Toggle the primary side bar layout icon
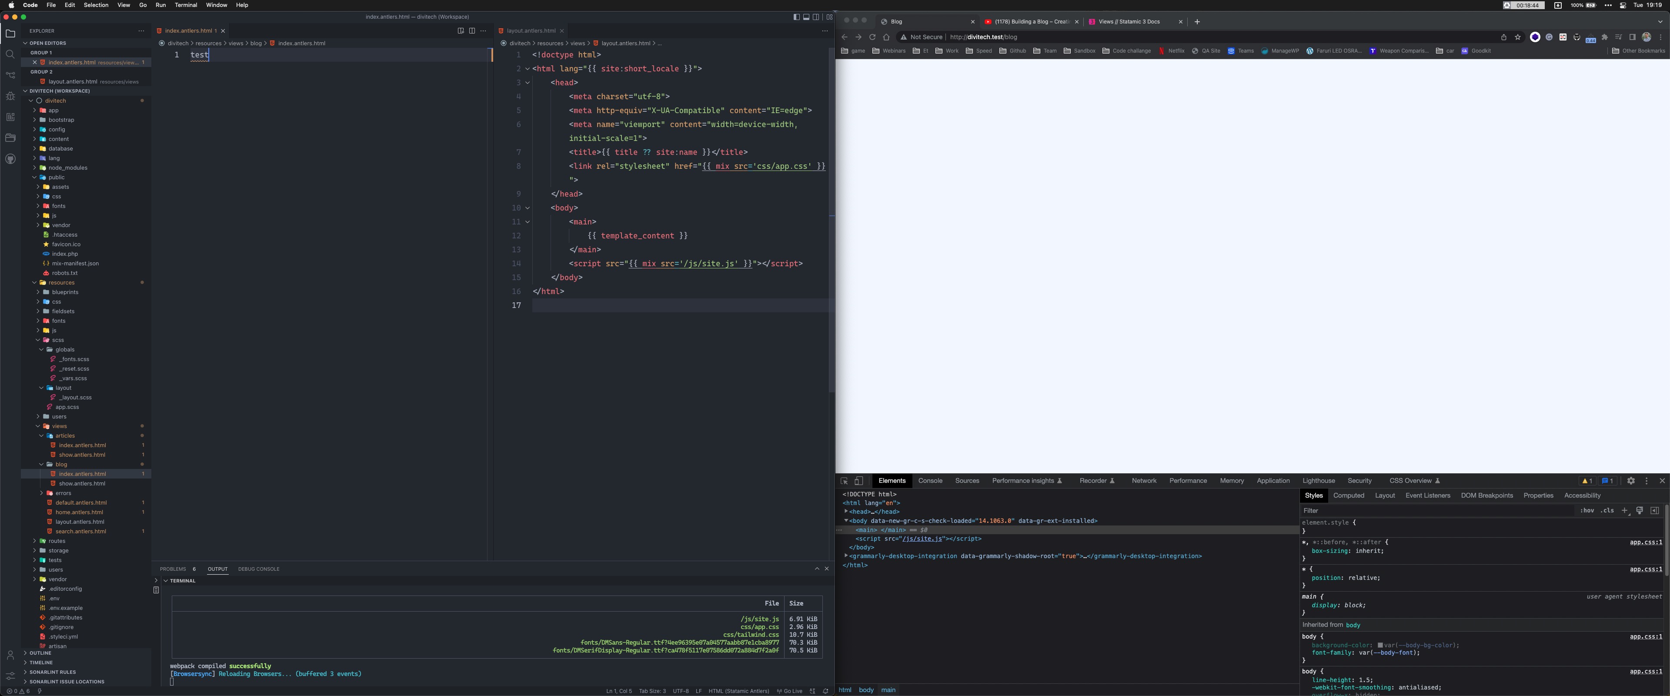 796,17
